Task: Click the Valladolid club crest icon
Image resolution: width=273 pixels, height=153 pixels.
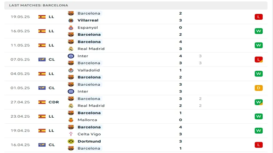Action: click(x=71, y=70)
